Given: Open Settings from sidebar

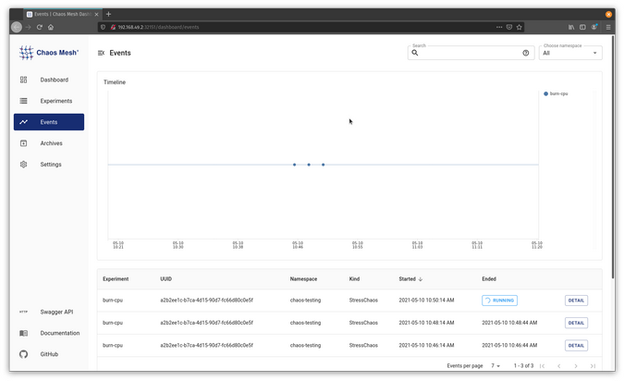Looking at the screenshot, I should coord(51,165).
